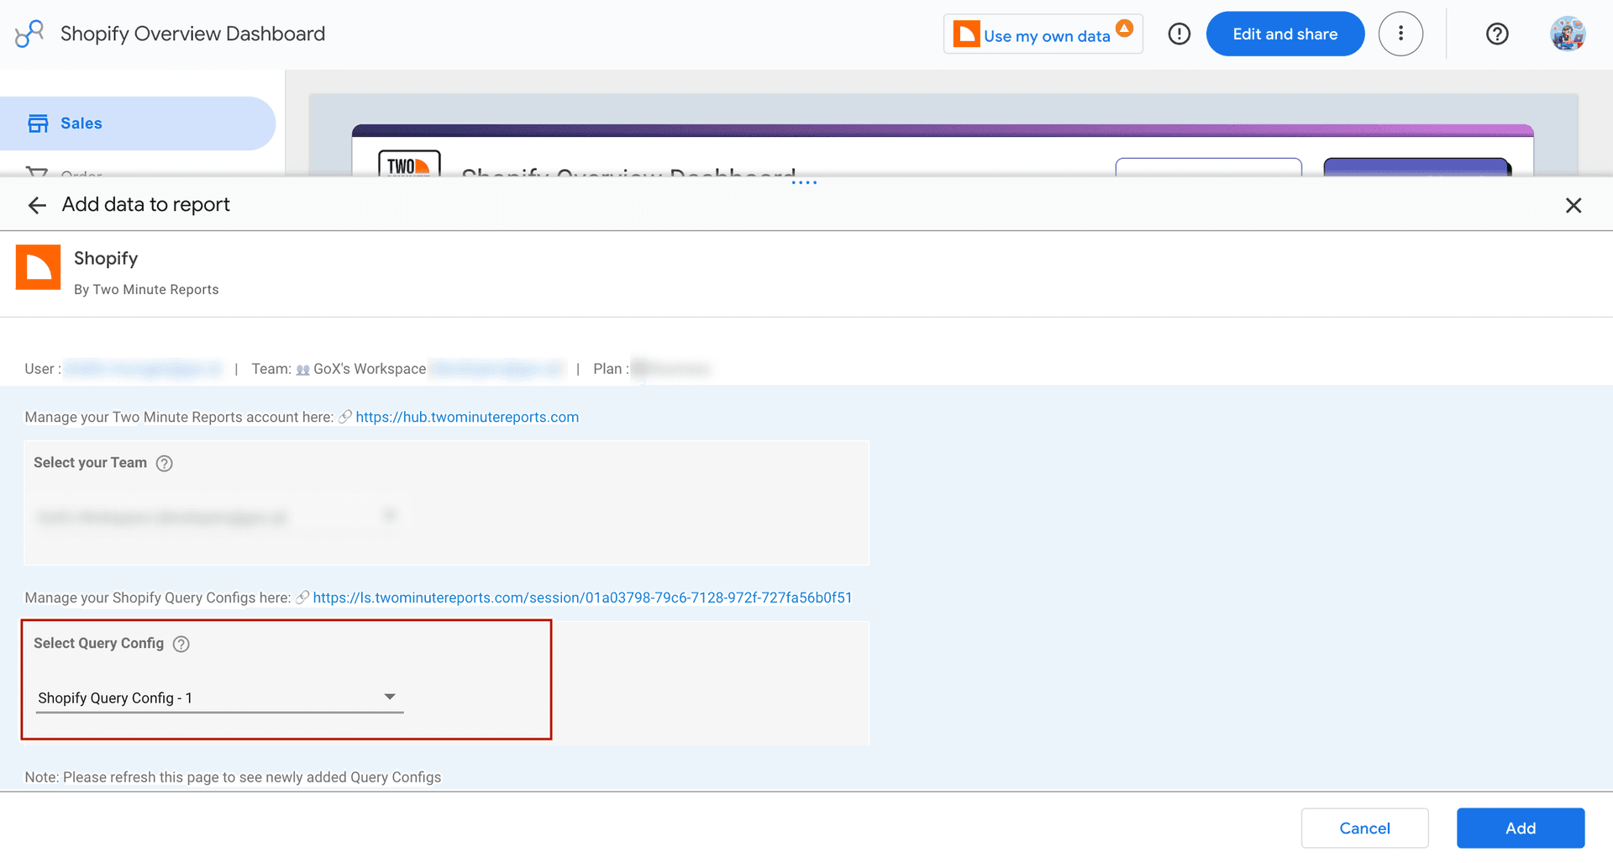Click 'Use my own data' button
Screen dimensions: 1613x863
(1043, 34)
